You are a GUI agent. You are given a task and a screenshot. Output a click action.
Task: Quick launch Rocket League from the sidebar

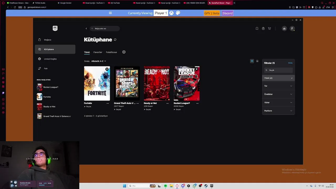pos(55,87)
